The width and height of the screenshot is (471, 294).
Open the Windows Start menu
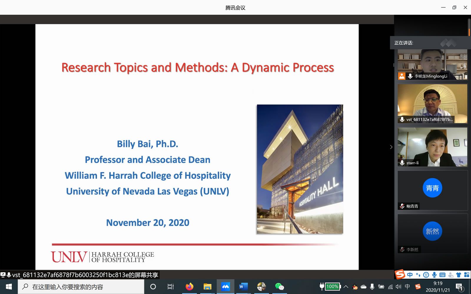click(x=9, y=286)
